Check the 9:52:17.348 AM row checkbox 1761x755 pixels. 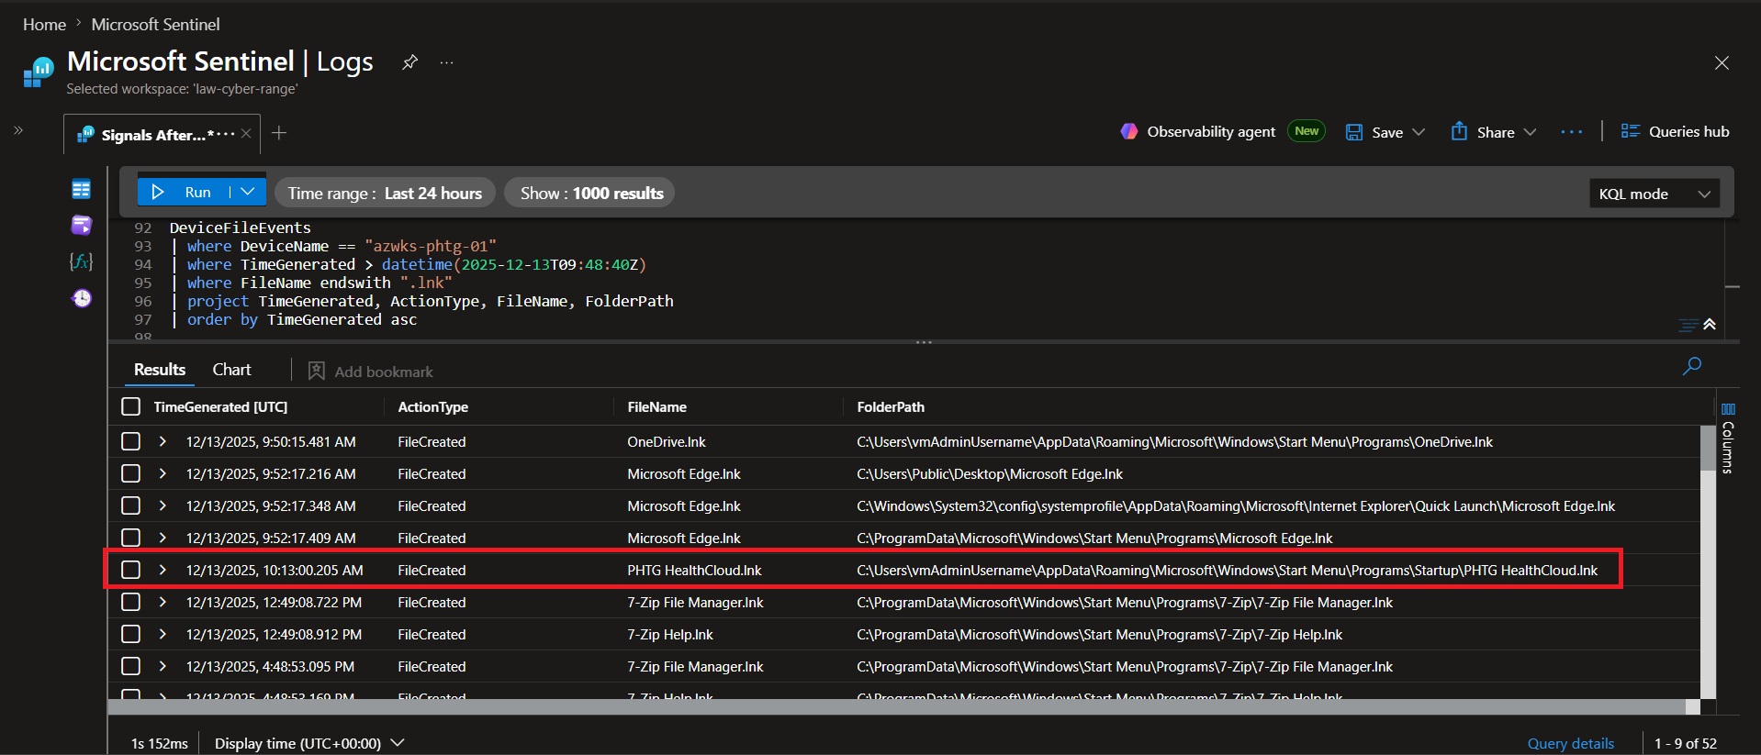pos(131,505)
